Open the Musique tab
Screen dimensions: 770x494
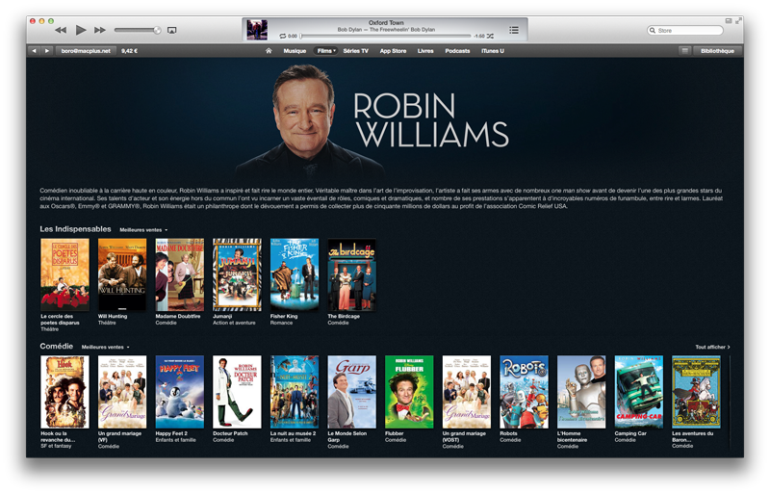(x=295, y=51)
